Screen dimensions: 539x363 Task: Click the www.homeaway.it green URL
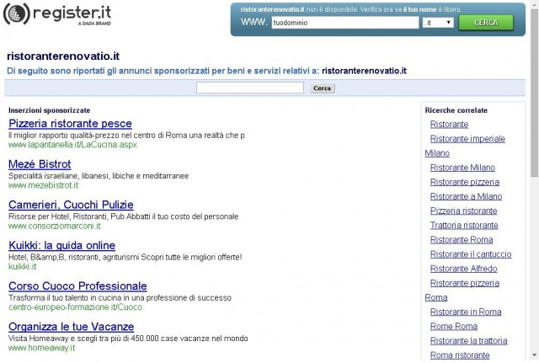(41, 348)
